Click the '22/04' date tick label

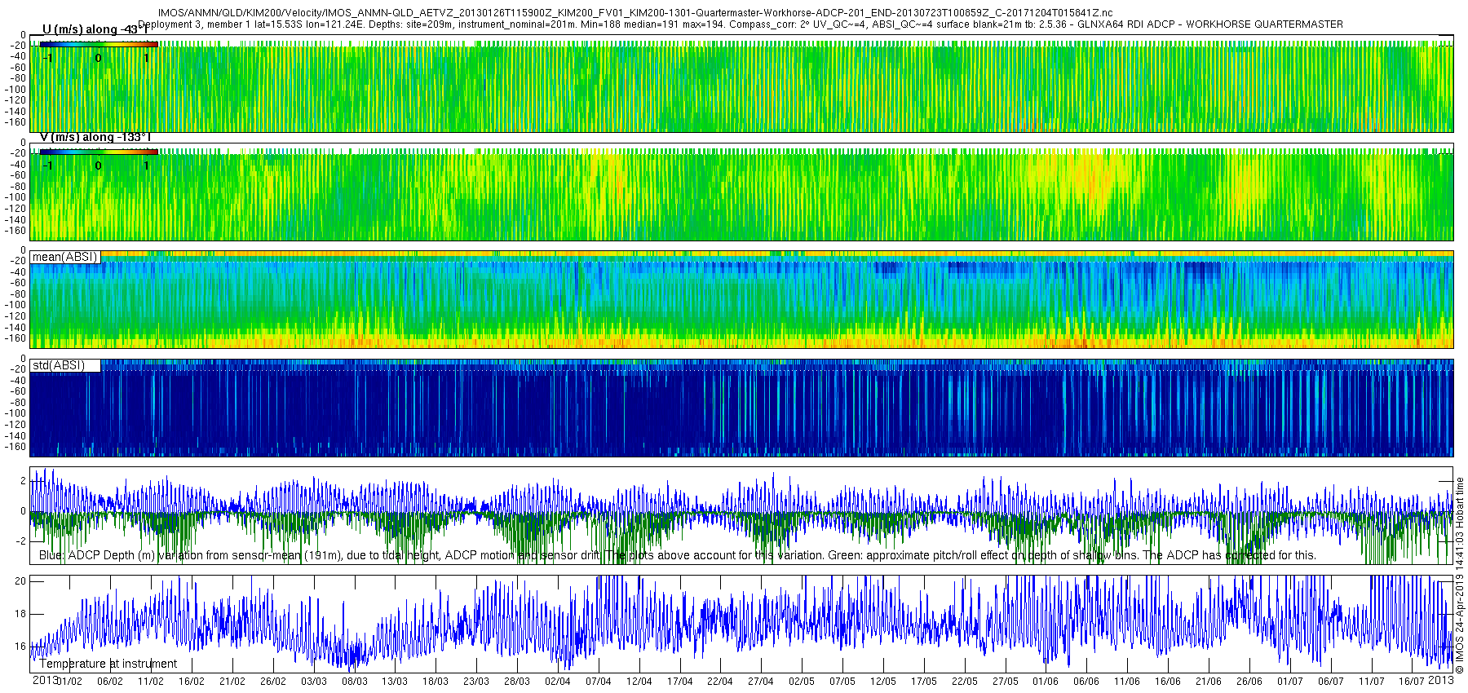720,682
